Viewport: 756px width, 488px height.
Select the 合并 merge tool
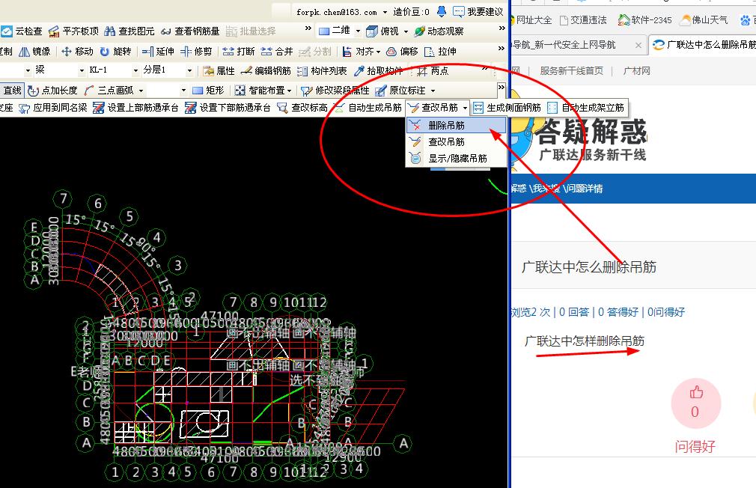[277, 51]
